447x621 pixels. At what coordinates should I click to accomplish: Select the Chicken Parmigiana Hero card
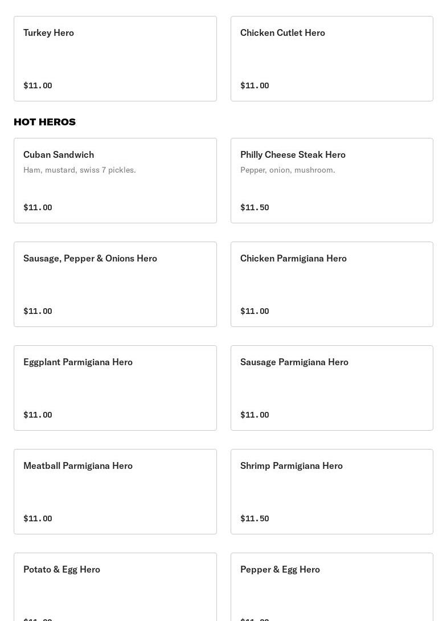[x=331, y=284]
